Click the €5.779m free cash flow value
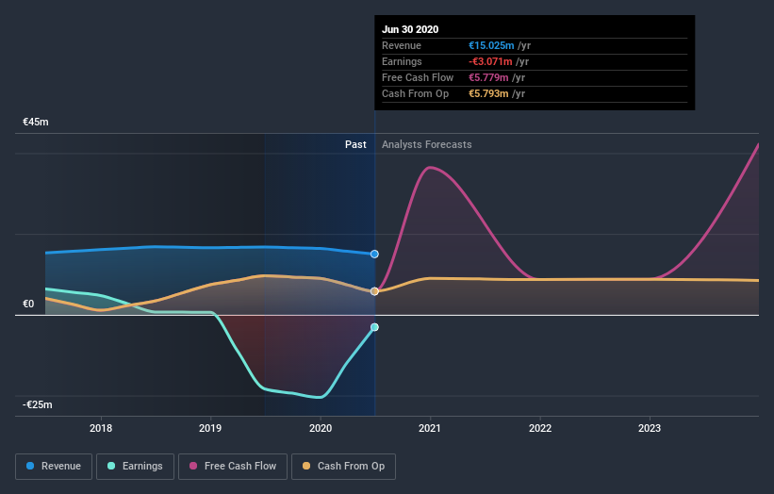The width and height of the screenshot is (774, 494). pos(488,77)
